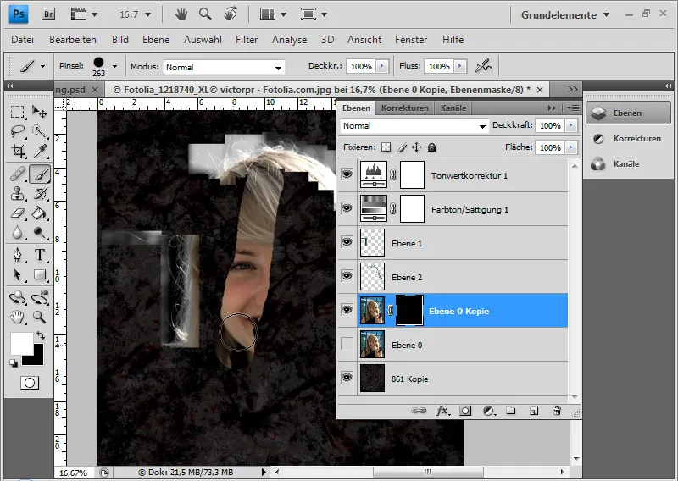Open the brush mode Normal dropdown
Screen dimensions: 678x481
(224, 67)
